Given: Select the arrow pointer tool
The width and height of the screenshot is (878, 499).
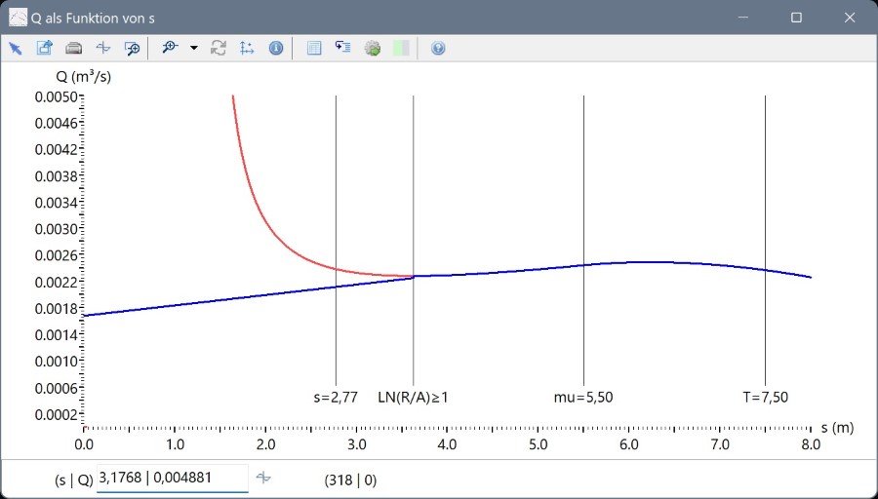Looking at the screenshot, I should (x=16, y=48).
